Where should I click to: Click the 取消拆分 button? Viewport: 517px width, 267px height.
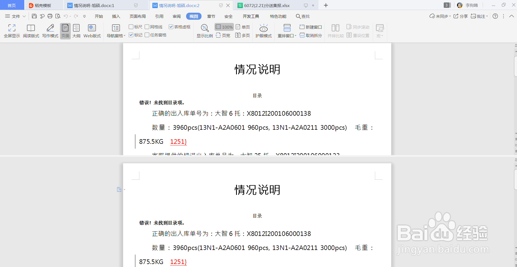tap(311, 35)
